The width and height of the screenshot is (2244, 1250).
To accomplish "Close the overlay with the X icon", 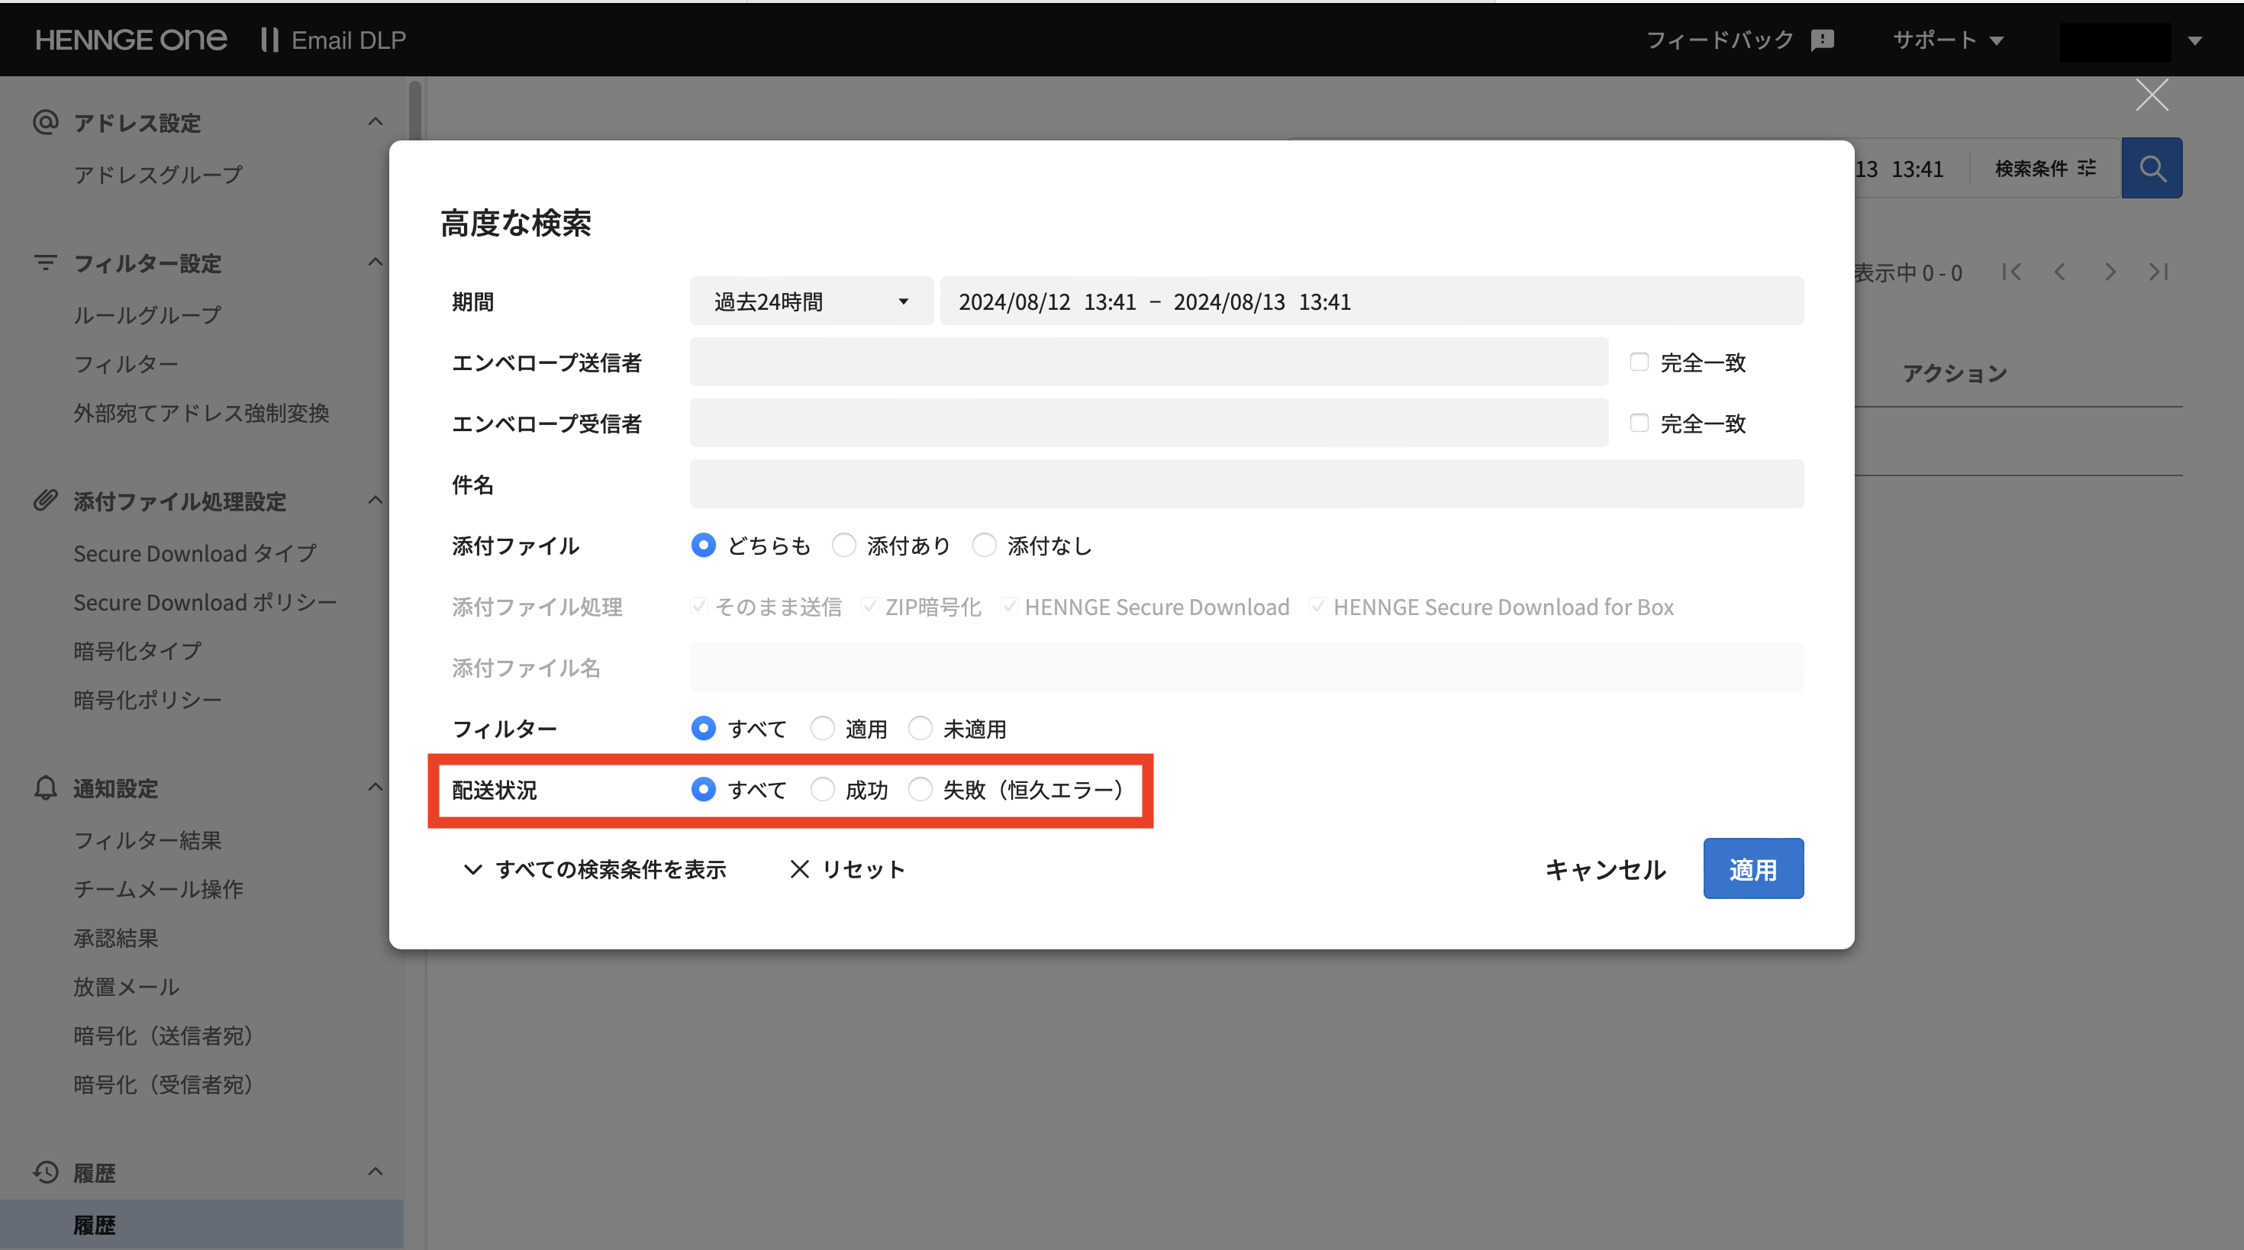I will (x=2152, y=95).
